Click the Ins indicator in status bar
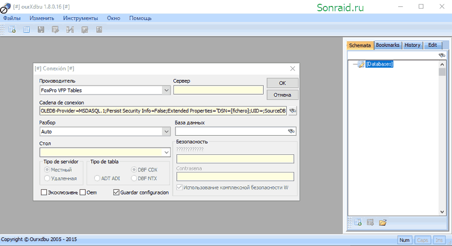452x246 pixels. 439,240
